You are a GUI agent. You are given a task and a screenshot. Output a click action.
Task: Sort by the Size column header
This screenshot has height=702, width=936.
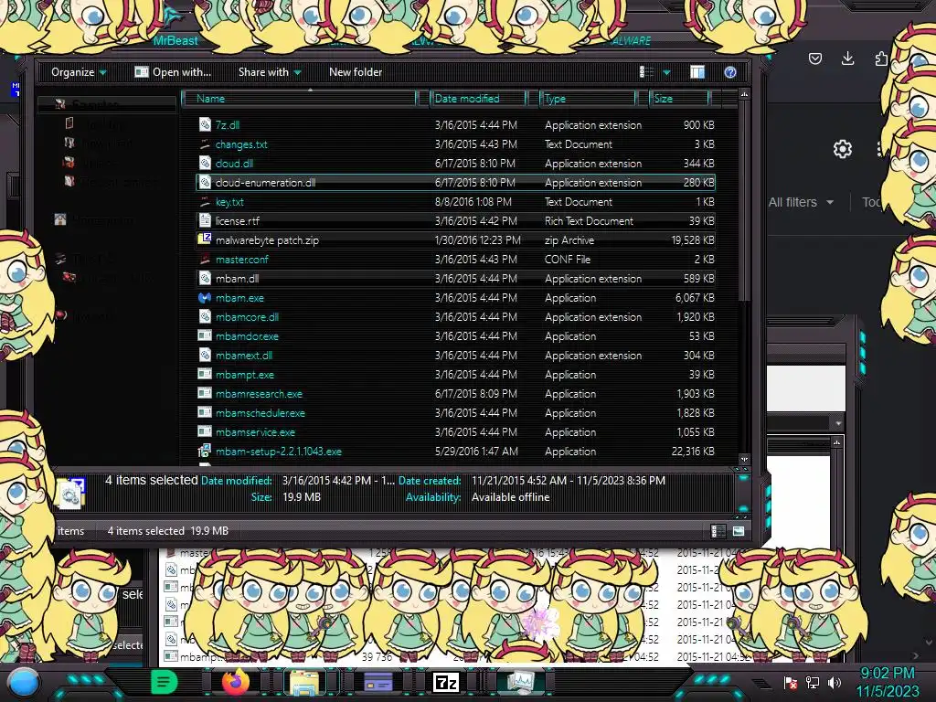679,99
